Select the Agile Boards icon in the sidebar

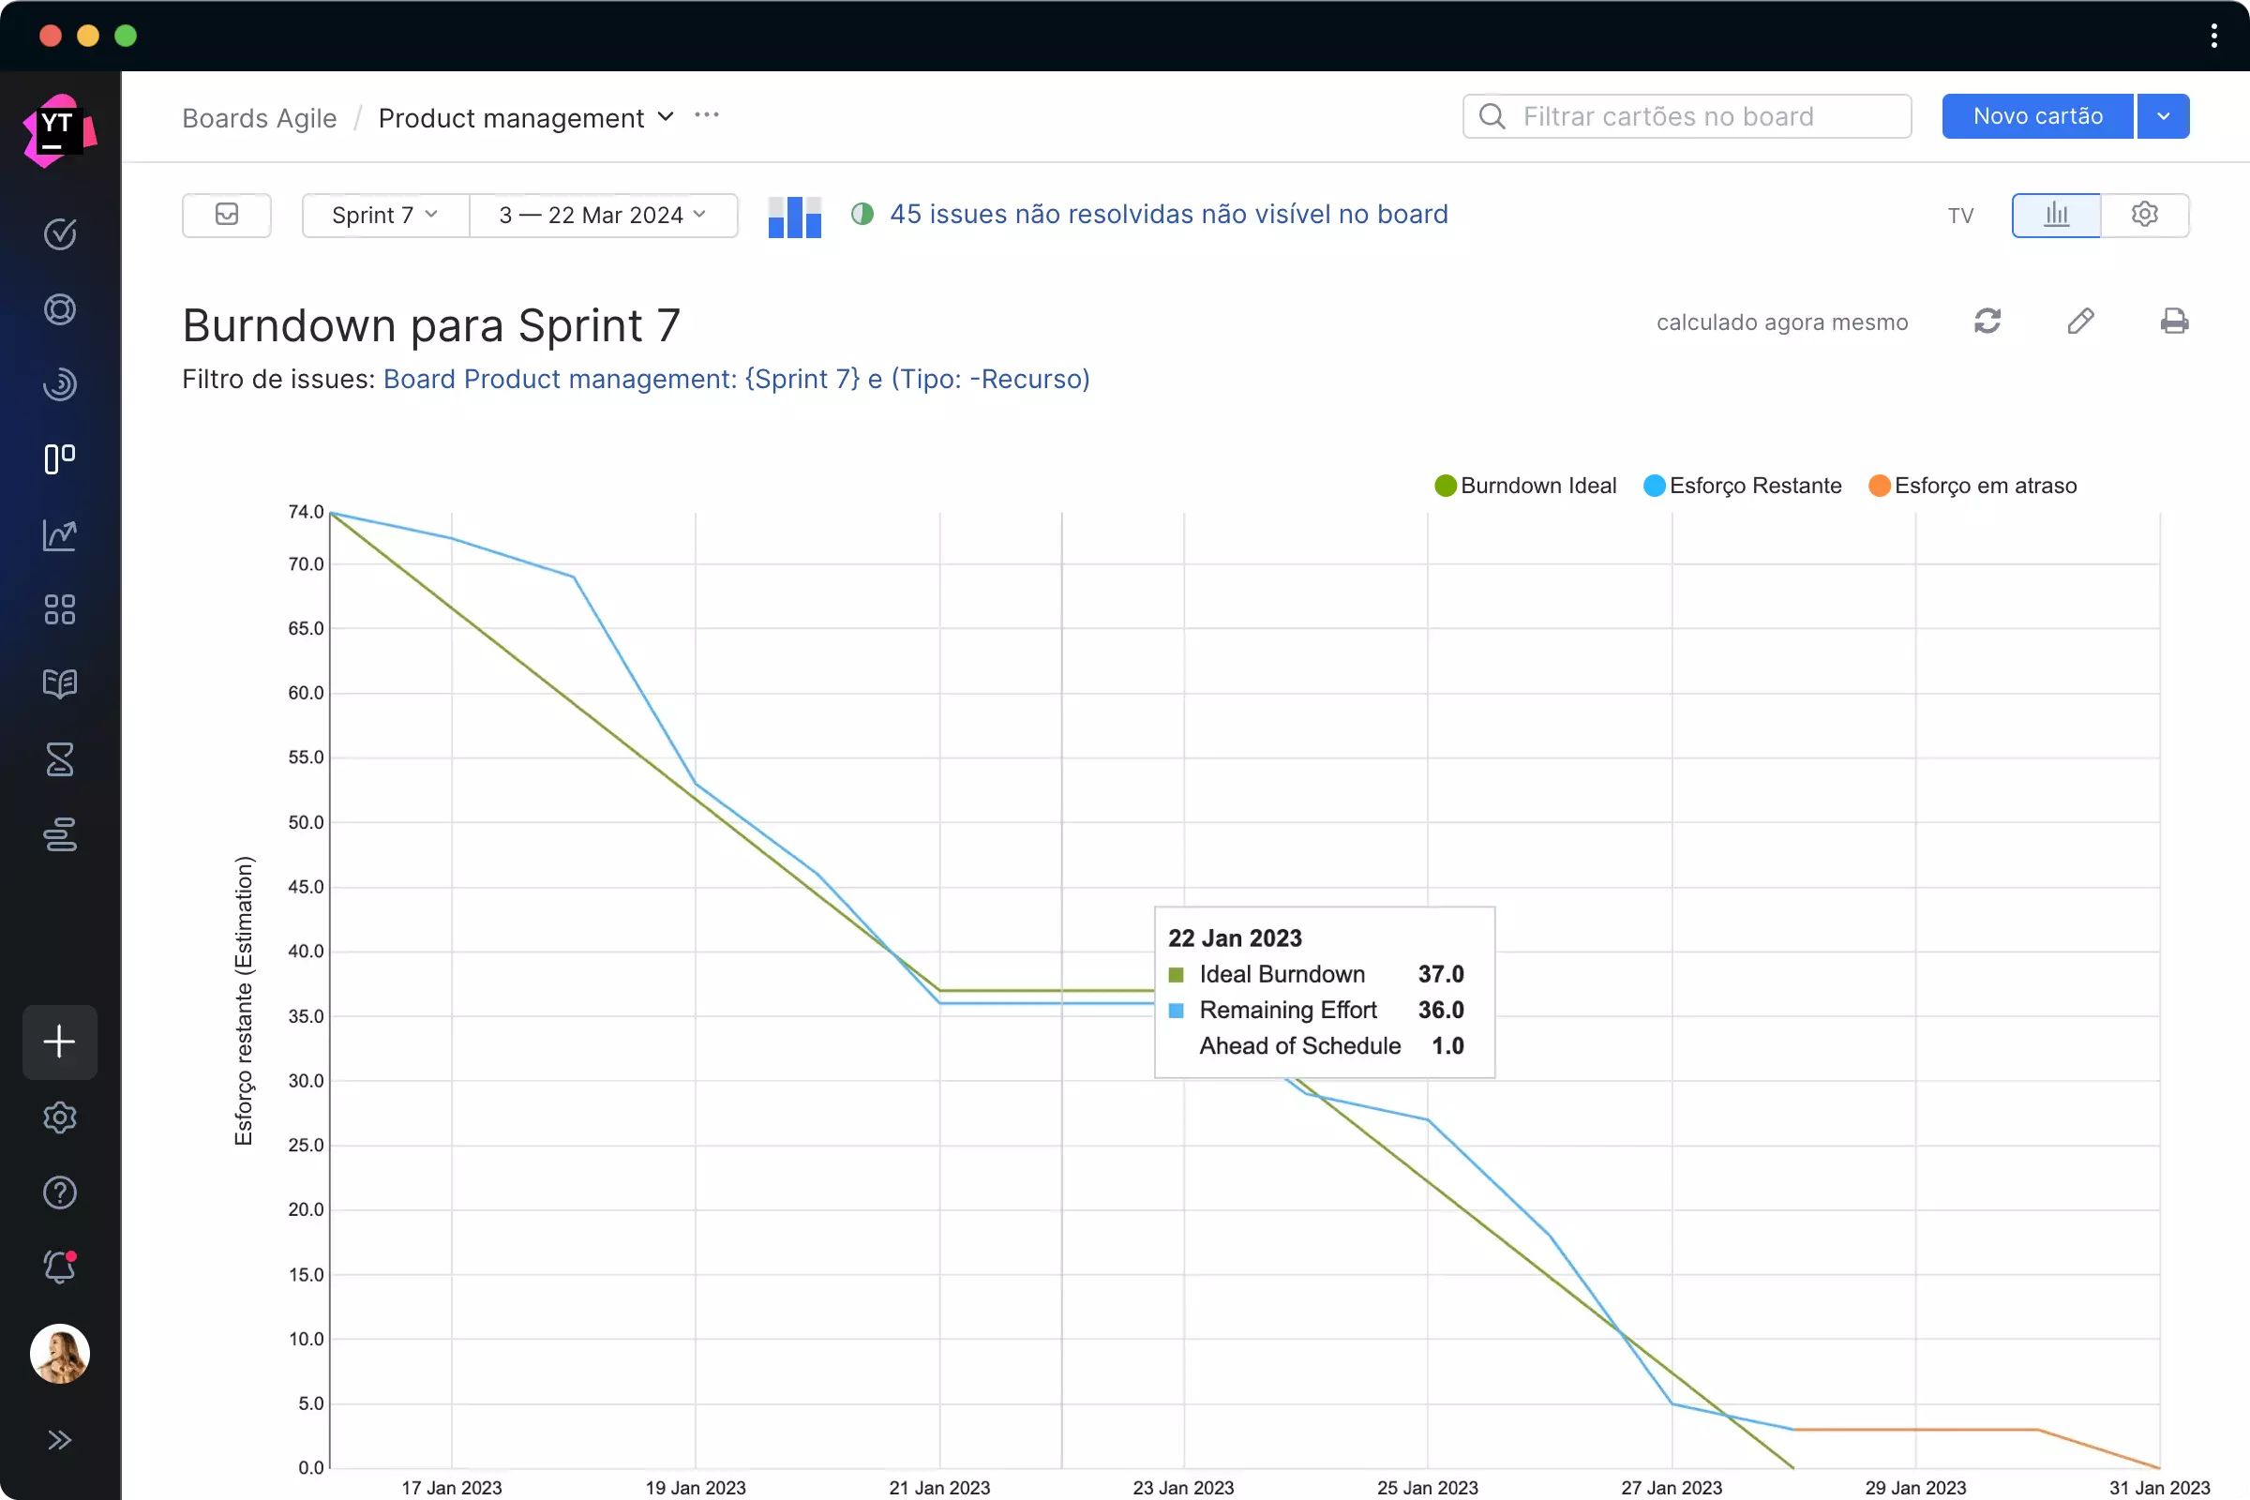60,459
